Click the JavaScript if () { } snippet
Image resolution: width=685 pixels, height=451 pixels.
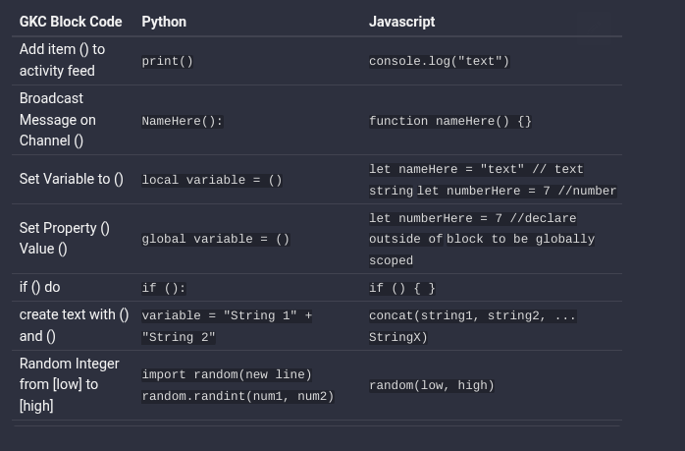[x=401, y=288]
